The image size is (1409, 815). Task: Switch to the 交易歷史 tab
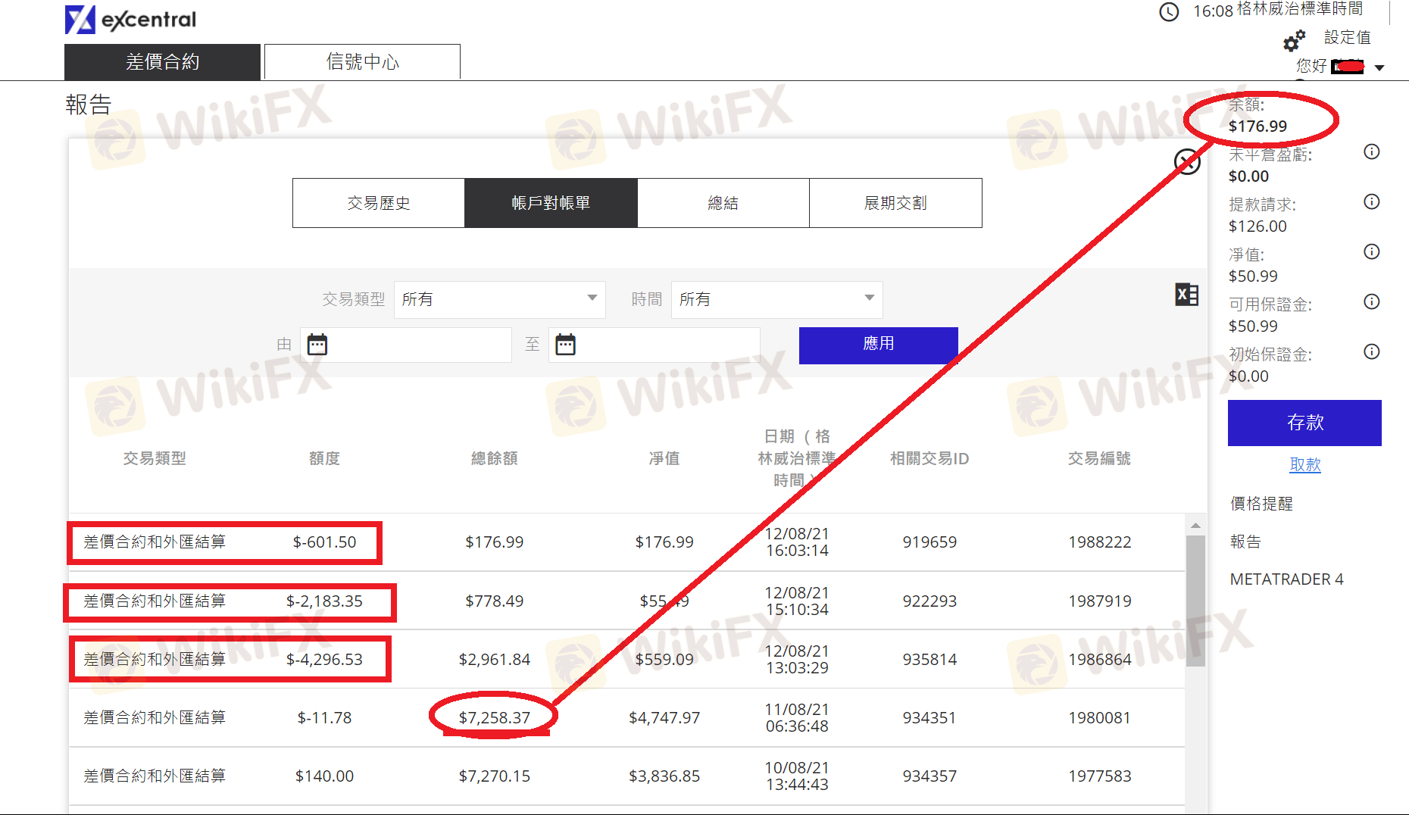tap(379, 203)
